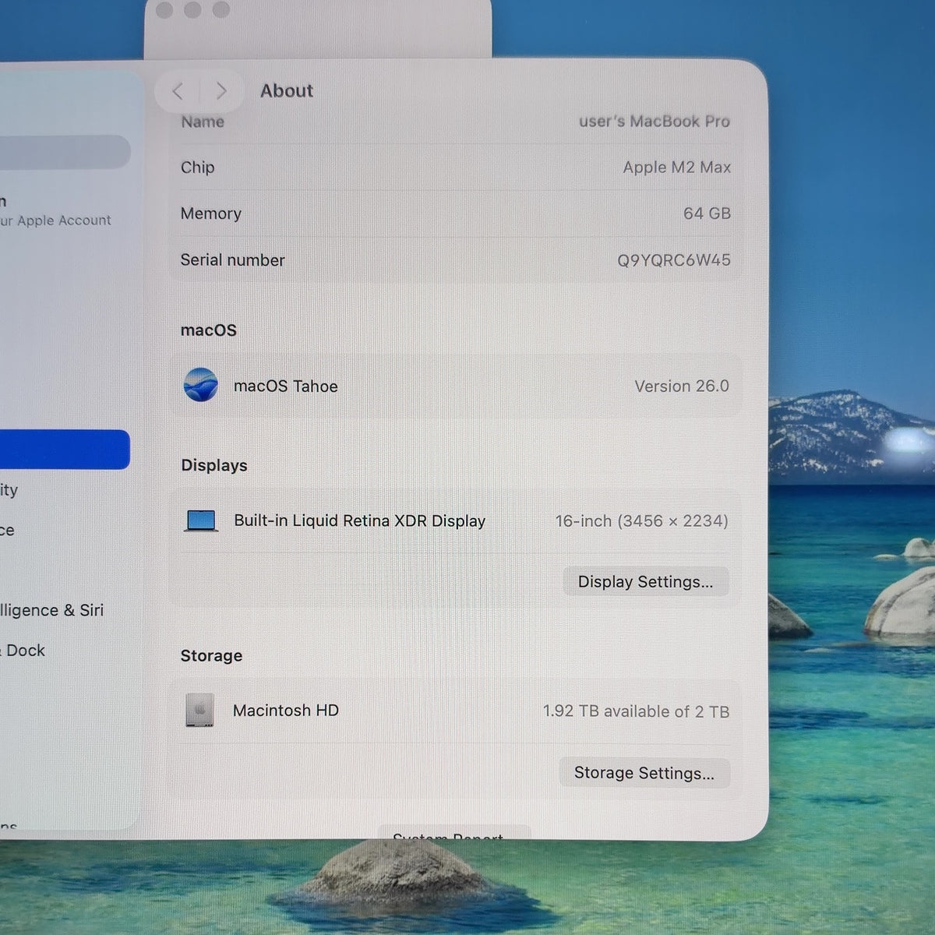Image resolution: width=935 pixels, height=935 pixels.
Task: Click the Memory row showing 64 GB
Action: (455, 213)
